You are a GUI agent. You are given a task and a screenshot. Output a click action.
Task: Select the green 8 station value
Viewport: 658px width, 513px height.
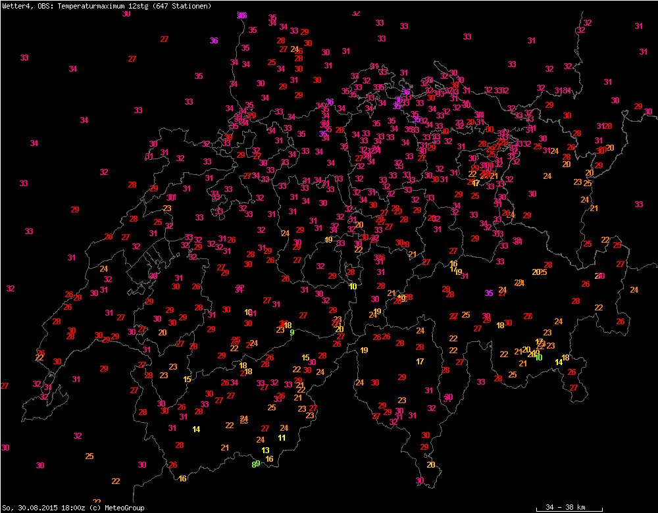point(253,464)
